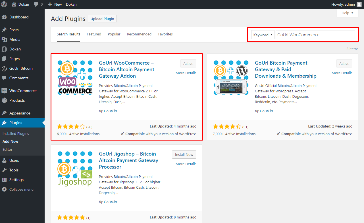
Task: Click Install Now for GoUrl Jigoshop
Action: coord(184,154)
